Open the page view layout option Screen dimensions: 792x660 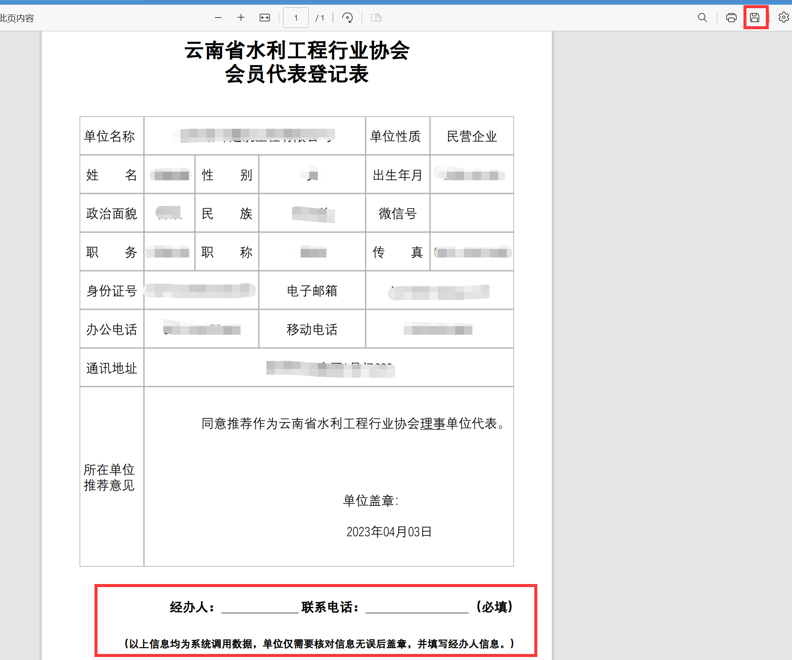[x=376, y=18]
